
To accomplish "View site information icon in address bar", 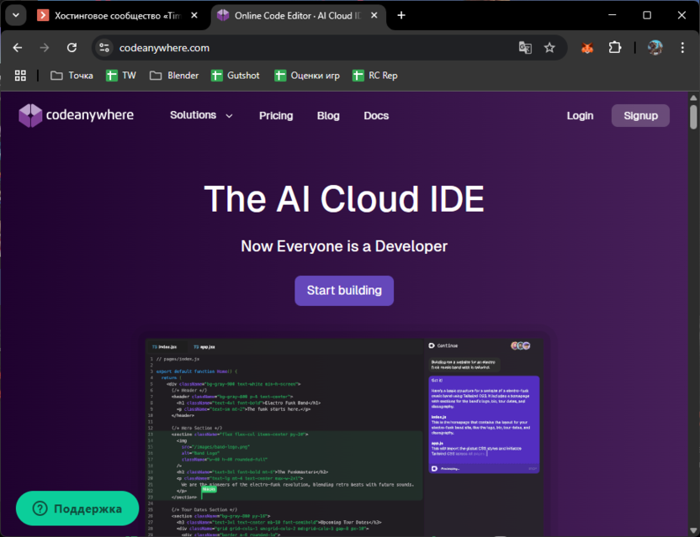I will click(x=103, y=48).
